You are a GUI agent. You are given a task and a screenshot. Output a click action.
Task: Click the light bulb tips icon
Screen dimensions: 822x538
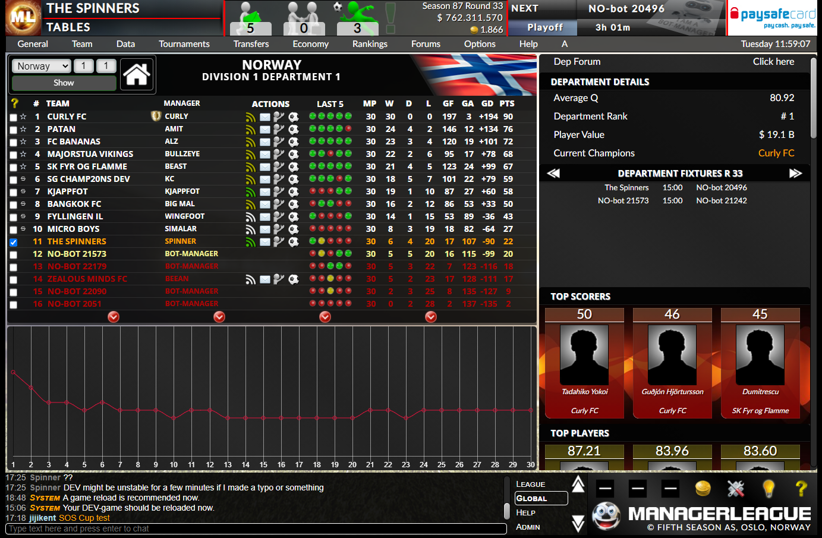[769, 489]
